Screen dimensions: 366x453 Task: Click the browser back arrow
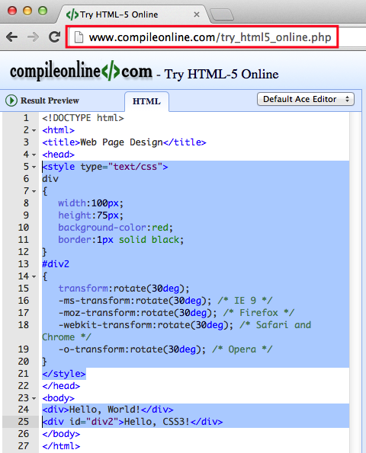(12, 37)
